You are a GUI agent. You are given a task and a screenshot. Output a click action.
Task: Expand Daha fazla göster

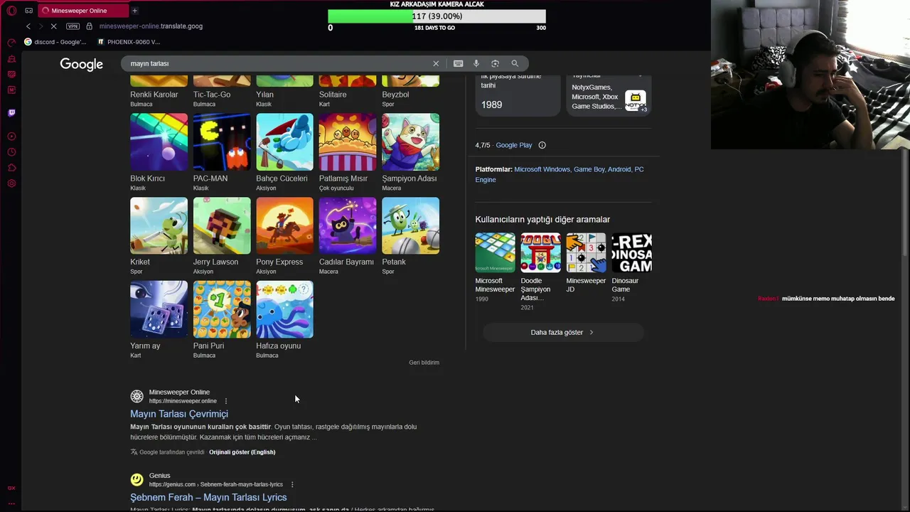(563, 332)
